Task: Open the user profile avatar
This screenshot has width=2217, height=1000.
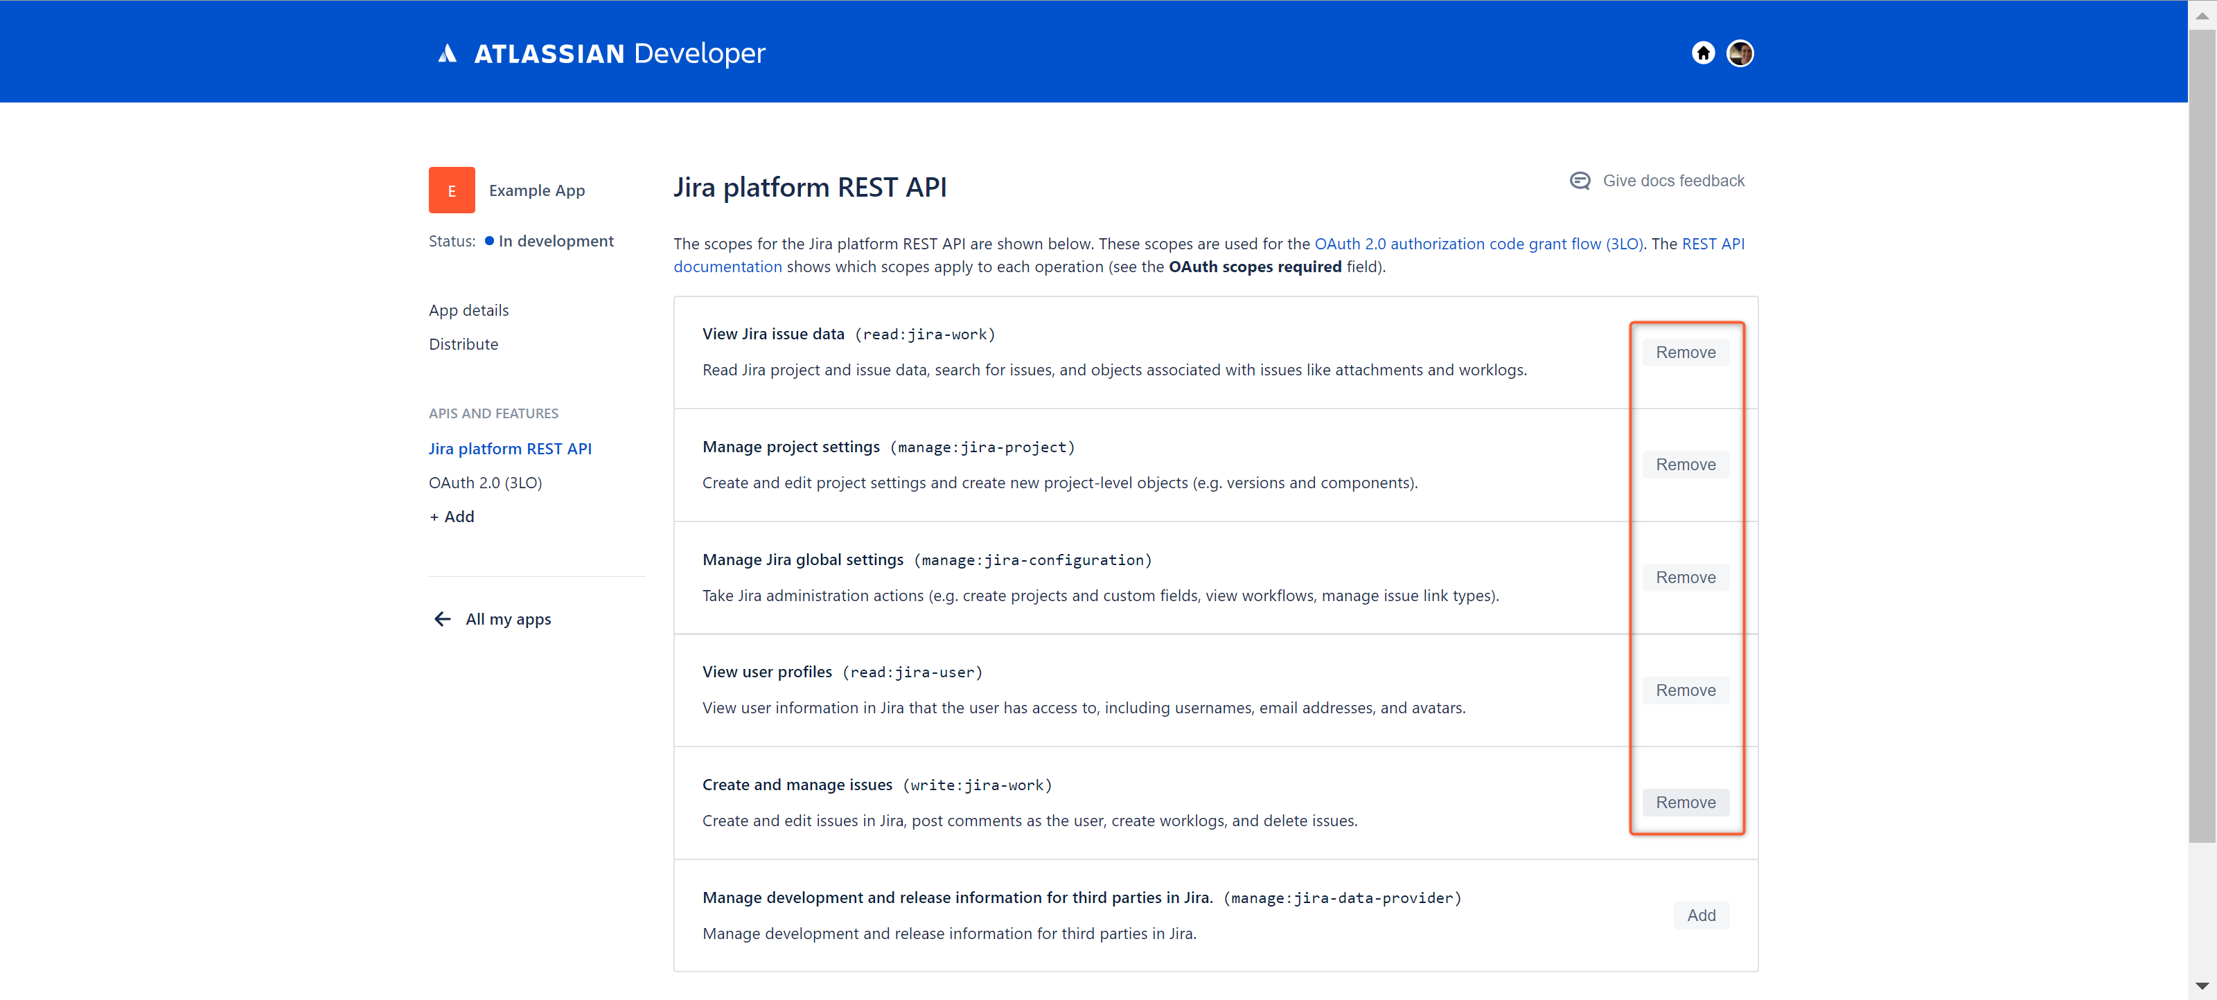Action: tap(1740, 53)
